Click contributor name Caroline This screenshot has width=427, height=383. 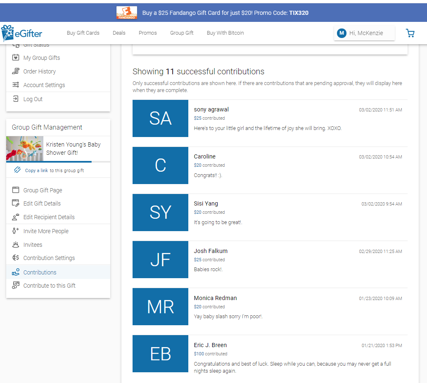(x=204, y=156)
